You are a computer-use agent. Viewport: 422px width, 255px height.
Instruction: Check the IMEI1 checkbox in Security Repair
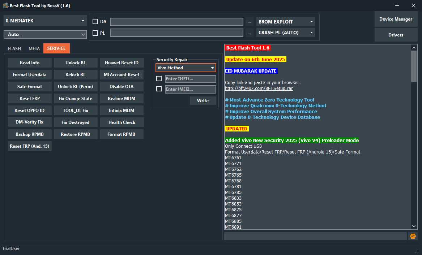coord(159,78)
